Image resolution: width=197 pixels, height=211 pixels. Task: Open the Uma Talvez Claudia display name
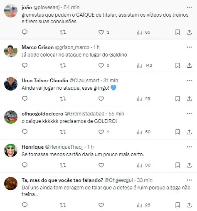[x=45, y=81]
